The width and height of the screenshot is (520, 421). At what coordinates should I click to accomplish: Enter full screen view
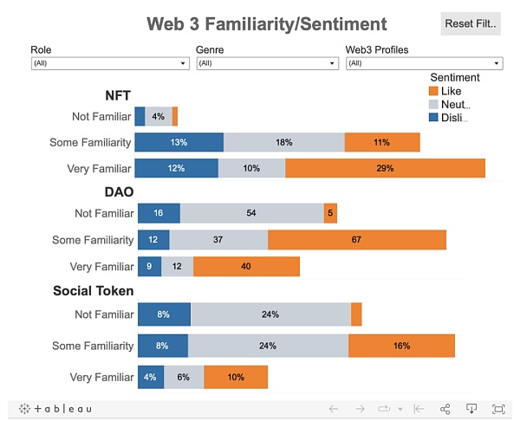coord(498,409)
